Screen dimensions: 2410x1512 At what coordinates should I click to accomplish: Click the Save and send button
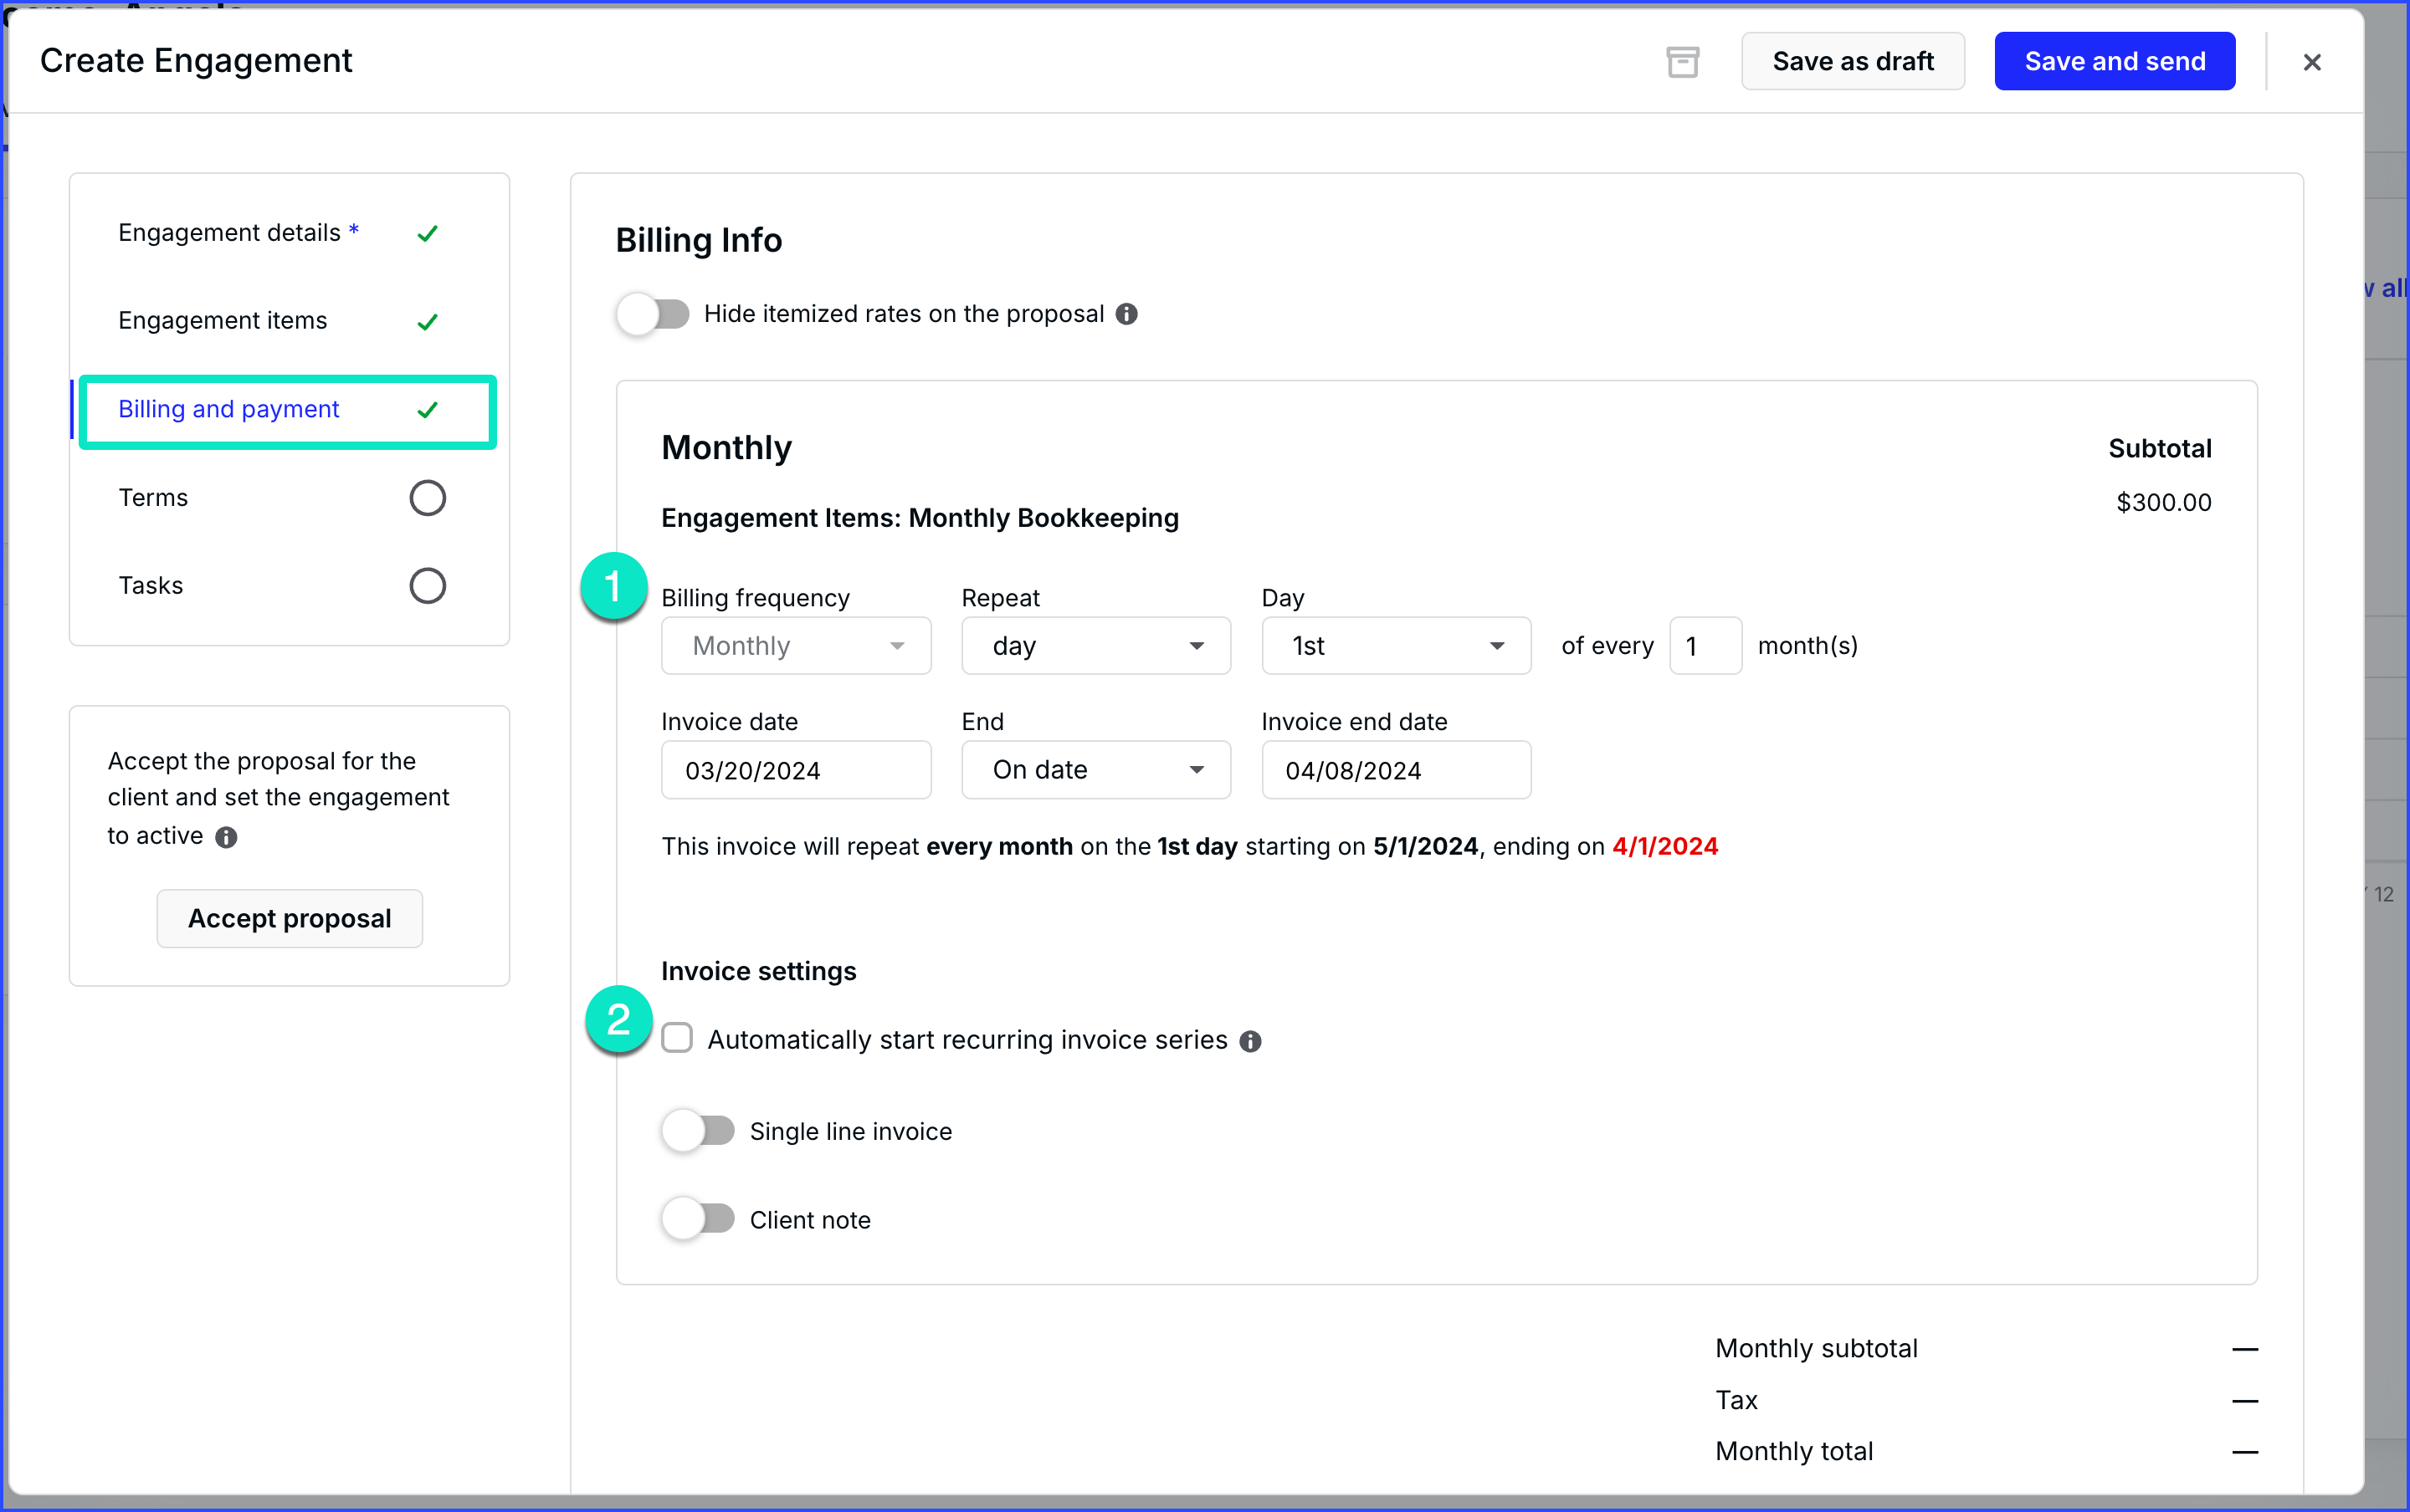pyautogui.click(x=2114, y=61)
